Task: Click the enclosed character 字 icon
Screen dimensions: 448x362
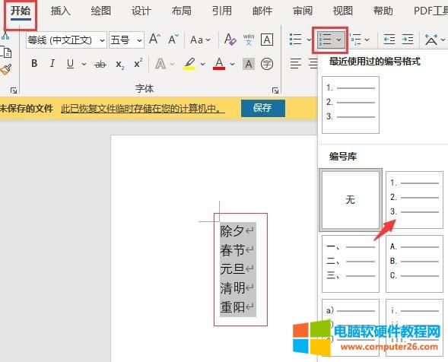Action: coord(267,64)
